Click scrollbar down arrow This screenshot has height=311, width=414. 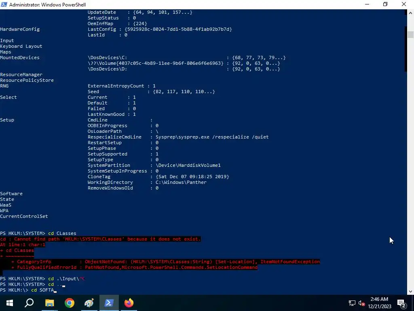[x=410, y=292]
